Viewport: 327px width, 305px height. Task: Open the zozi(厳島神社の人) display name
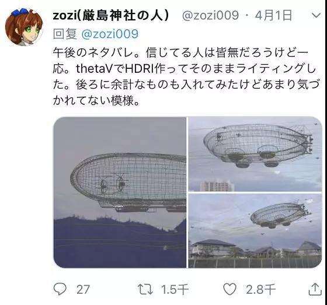pos(111,16)
